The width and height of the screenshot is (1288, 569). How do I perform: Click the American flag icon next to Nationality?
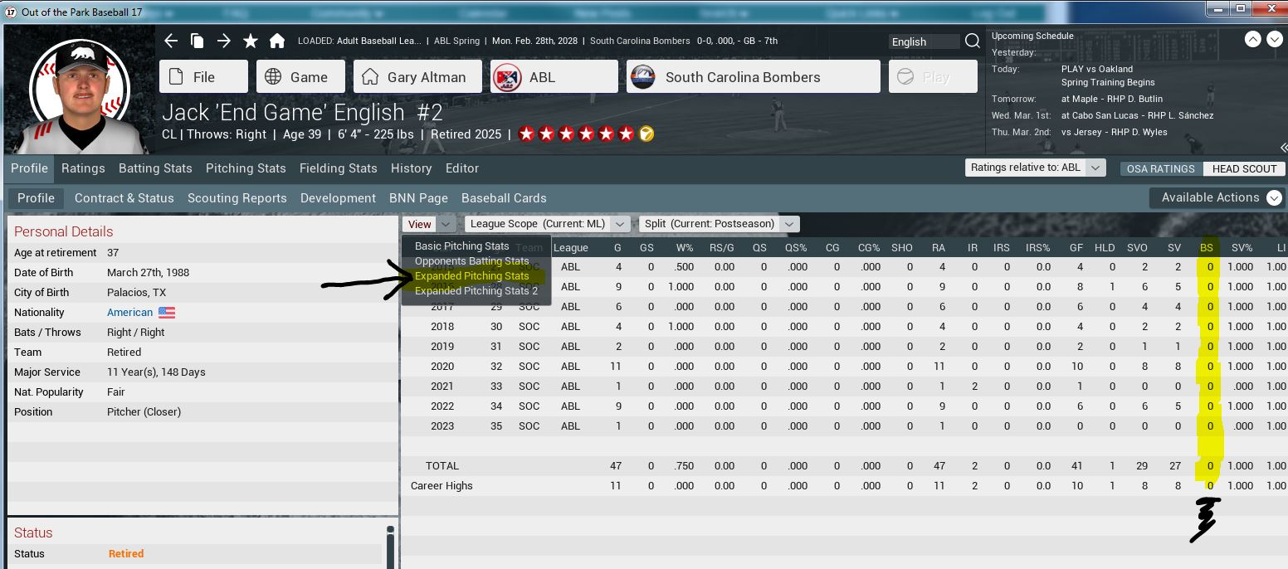(167, 313)
